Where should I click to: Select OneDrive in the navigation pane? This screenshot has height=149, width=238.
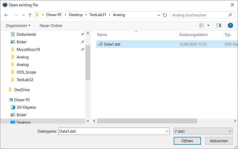22,90
